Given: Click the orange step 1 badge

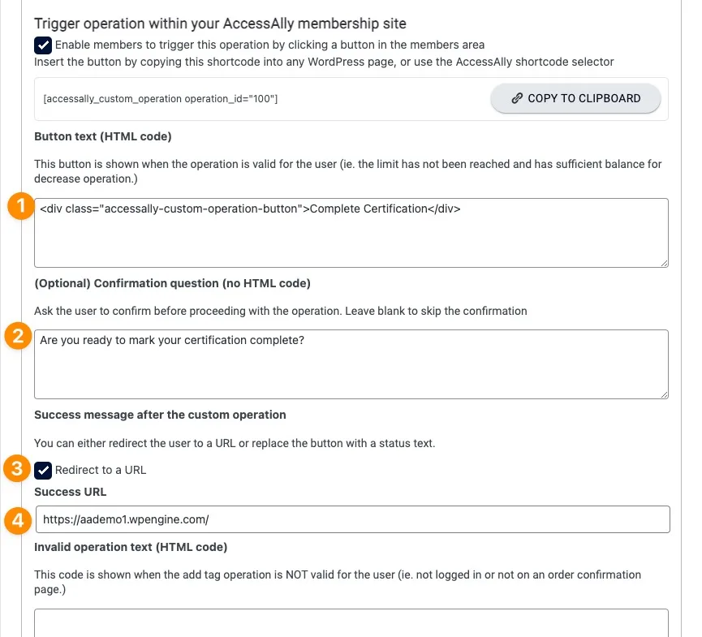Looking at the screenshot, I should [19, 207].
